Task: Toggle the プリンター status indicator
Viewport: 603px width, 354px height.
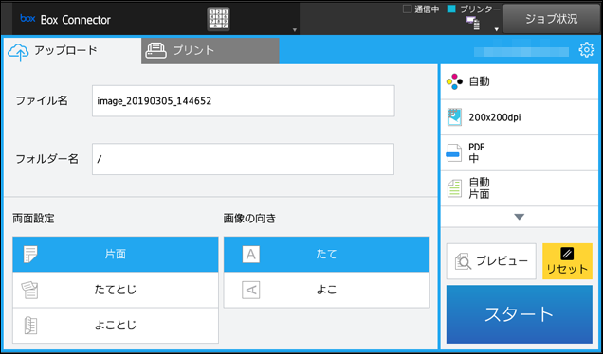Action: [451, 9]
